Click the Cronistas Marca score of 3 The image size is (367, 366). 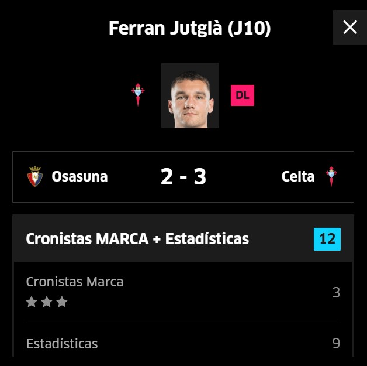point(336,292)
